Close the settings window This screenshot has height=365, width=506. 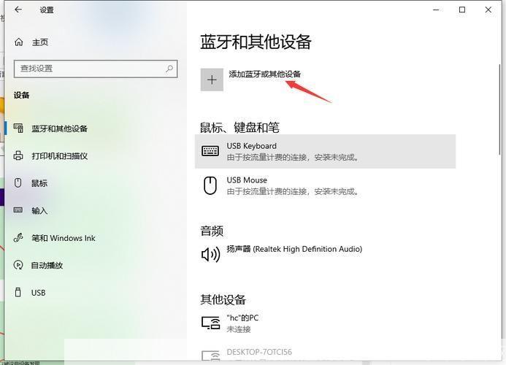[x=488, y=10]
